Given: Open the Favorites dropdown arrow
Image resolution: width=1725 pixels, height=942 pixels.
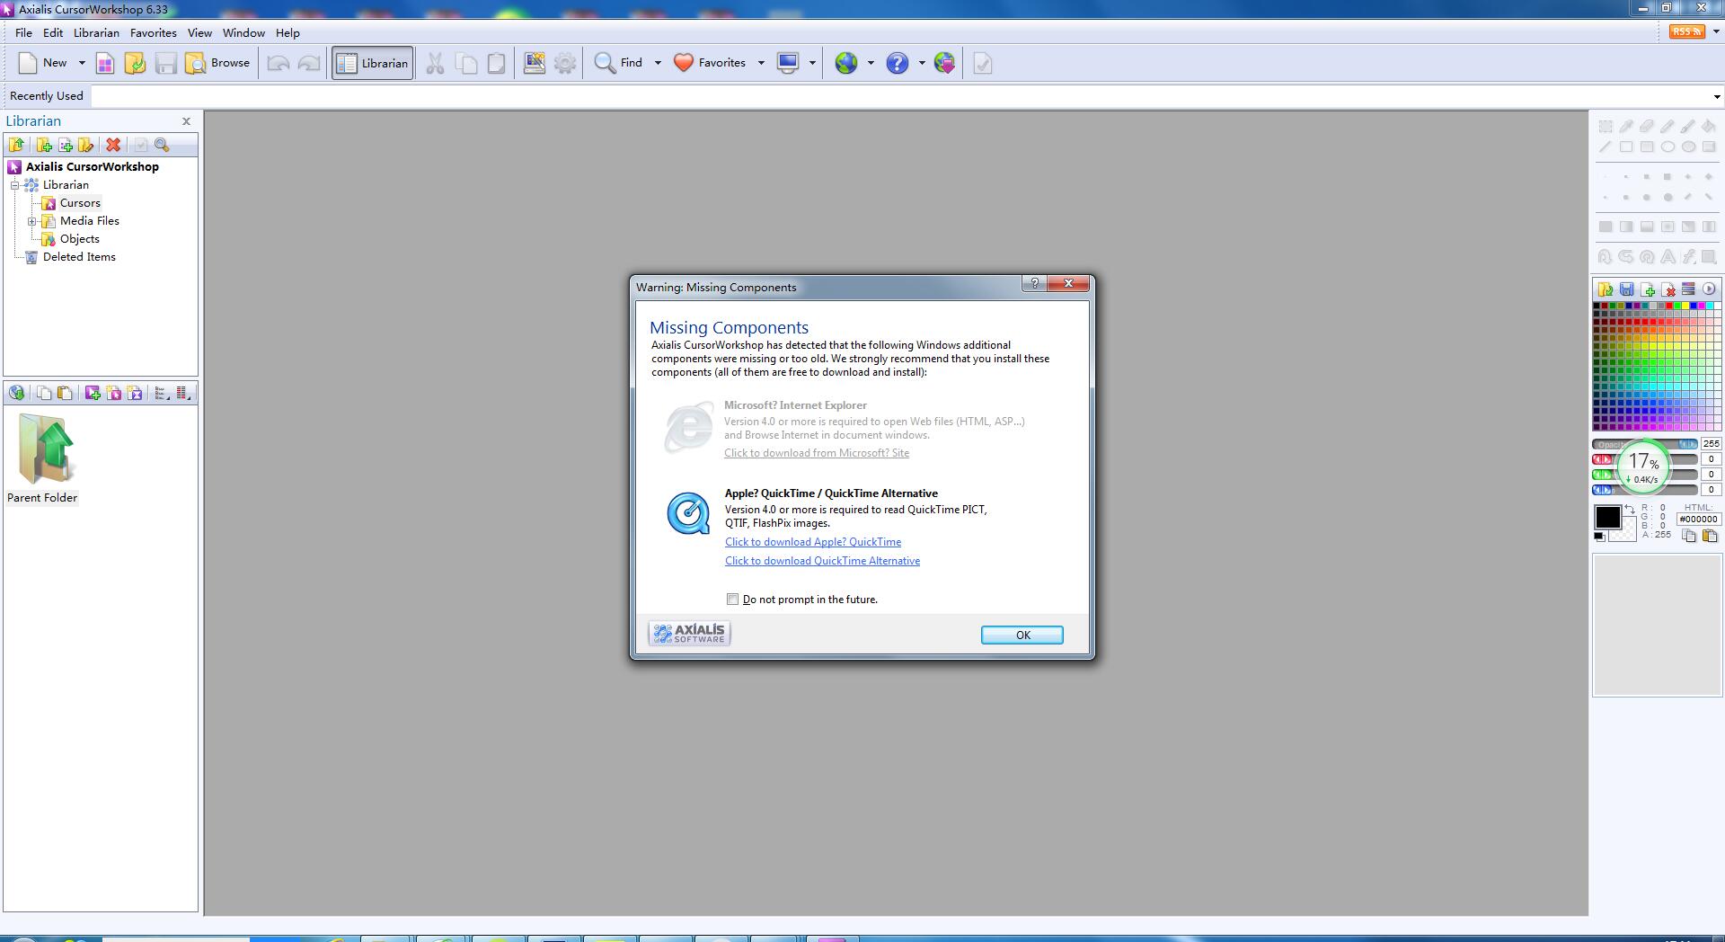Looking at the screenshot, I should point(761,63).
